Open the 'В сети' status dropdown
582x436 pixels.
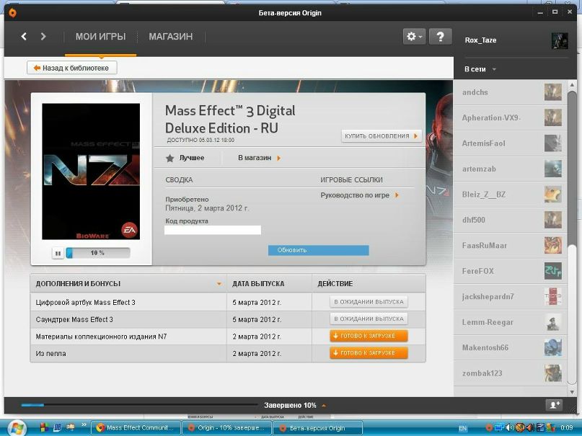click(480, 69)
